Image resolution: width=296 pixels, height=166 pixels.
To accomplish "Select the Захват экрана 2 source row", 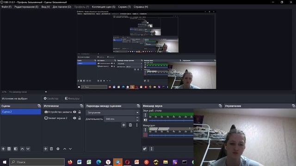I will tap(63, 118).
